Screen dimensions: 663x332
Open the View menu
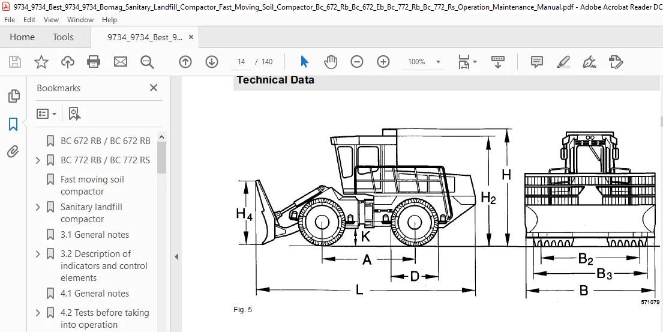click(x=51, y=20)
